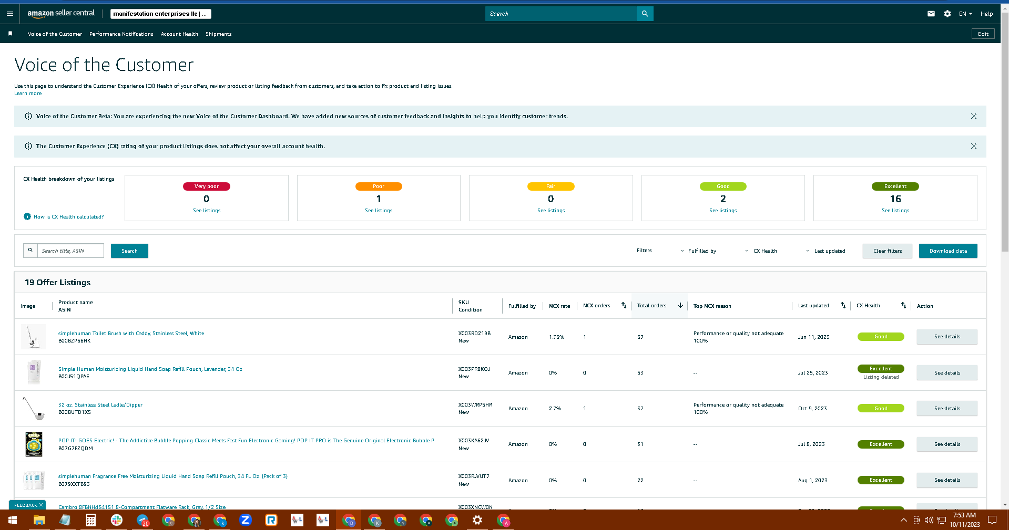The image size is (1009, 530).
Task: Open the EN language dropdown
Action: tap(965, 14)
